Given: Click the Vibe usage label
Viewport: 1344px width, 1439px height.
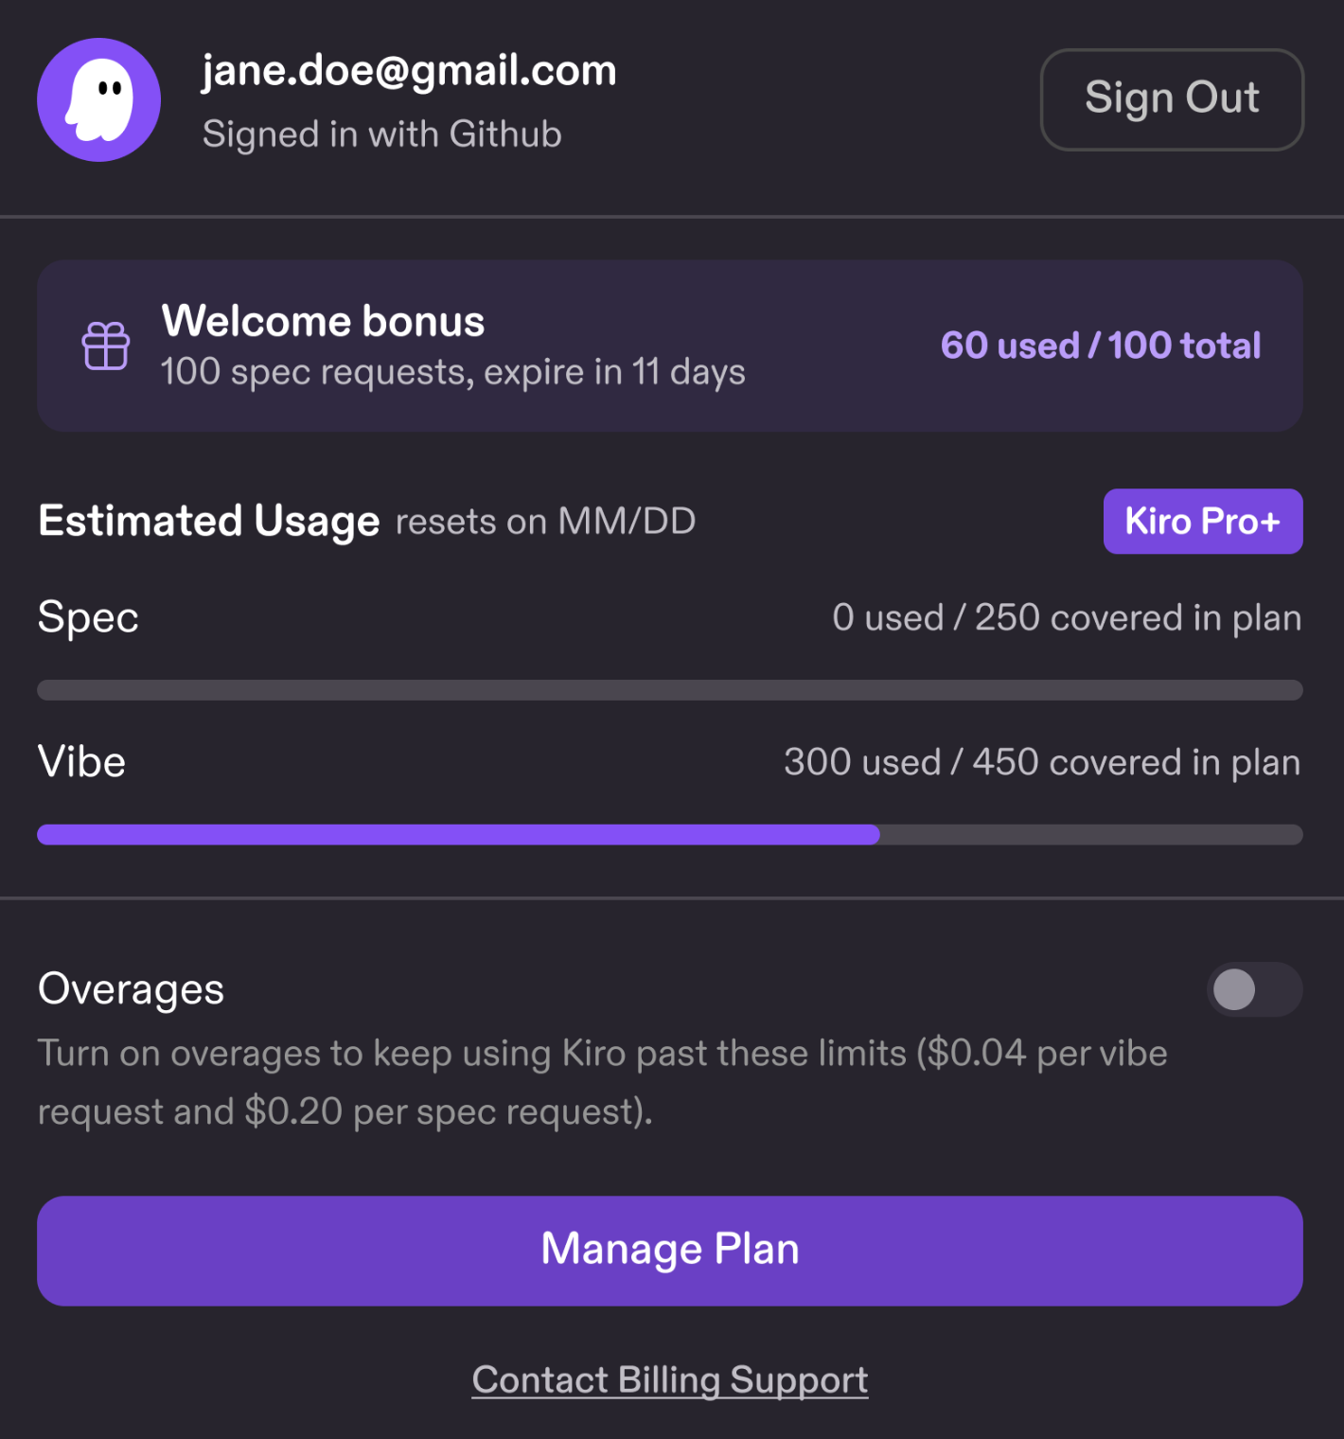Looking at the screenshot, I should tap(81, 762).
